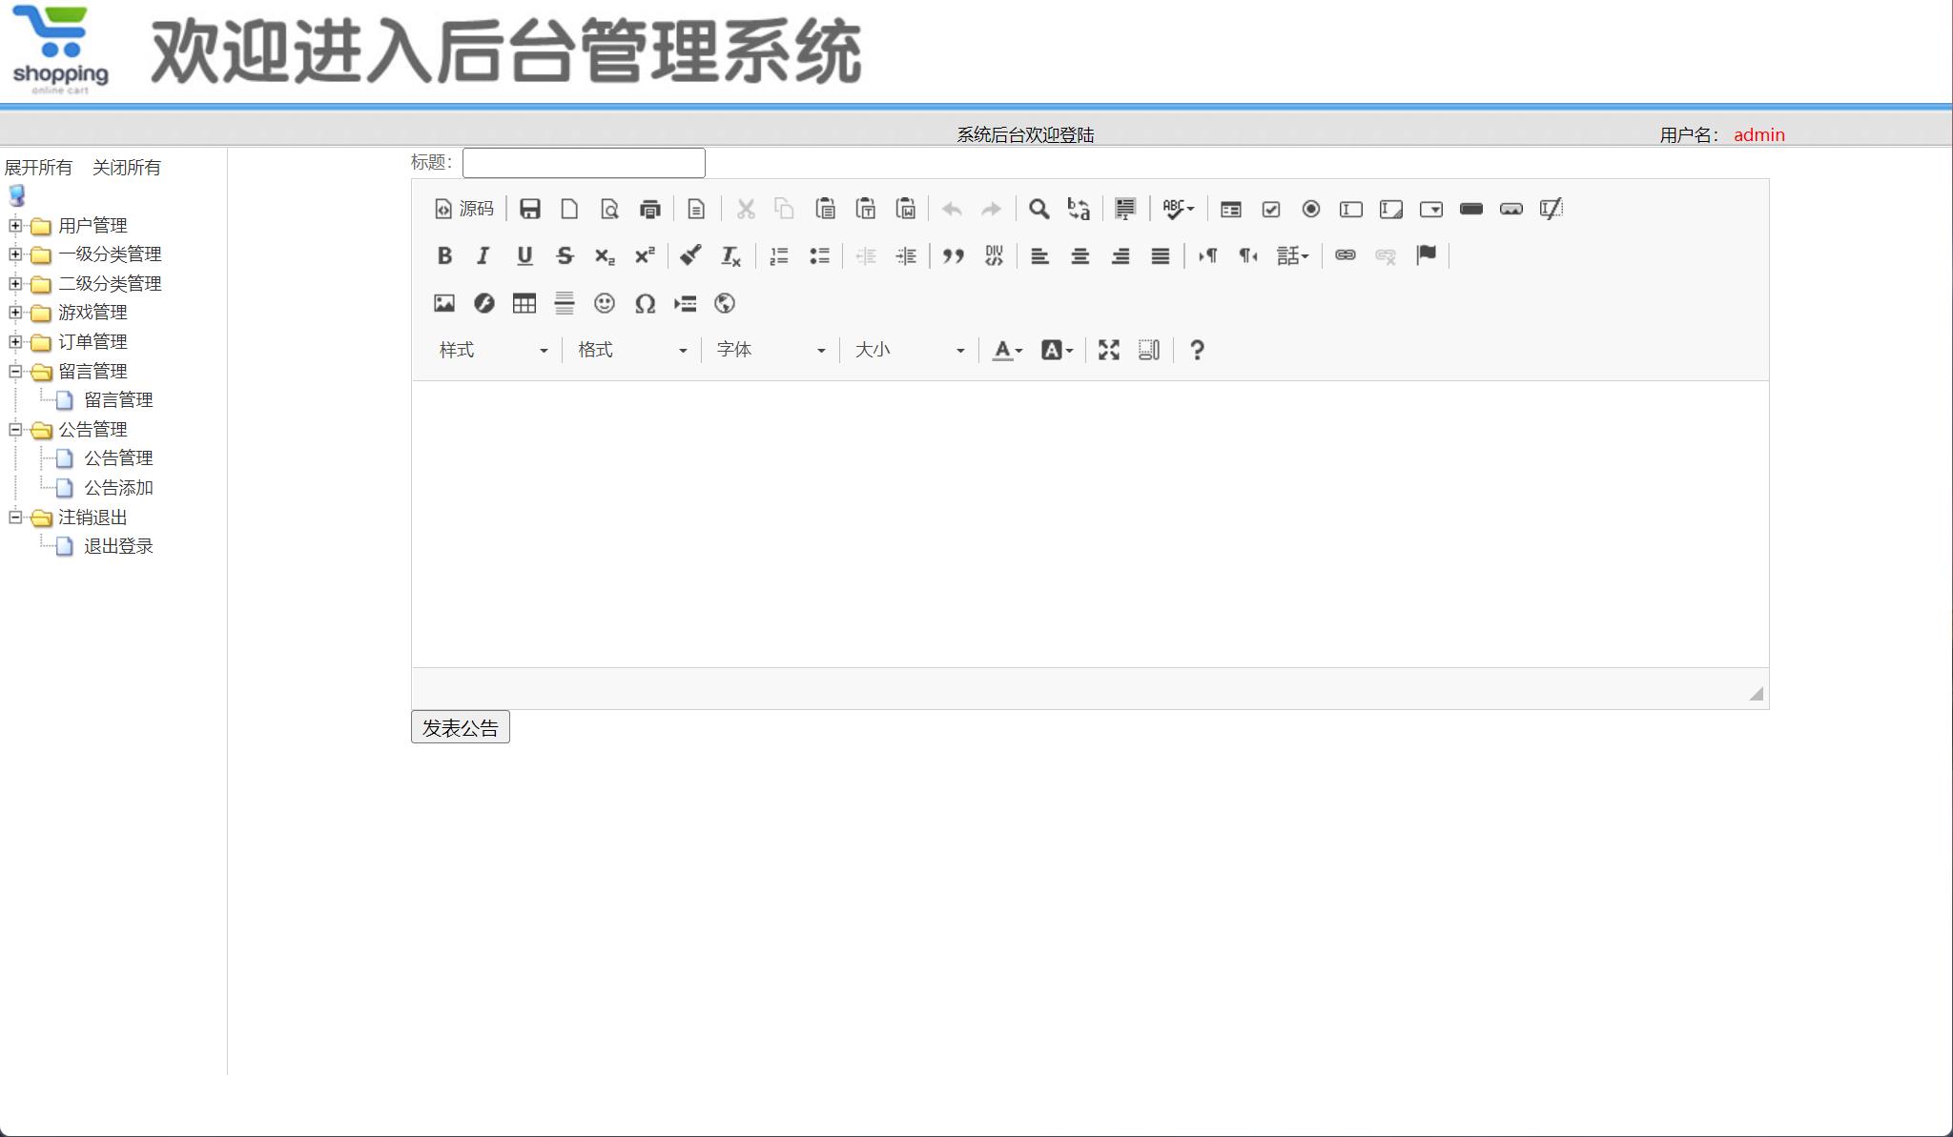This screenshot has height=1137, width=1953.
Task: Insert a hyperlink
Action: click(x=1346, y=255)
